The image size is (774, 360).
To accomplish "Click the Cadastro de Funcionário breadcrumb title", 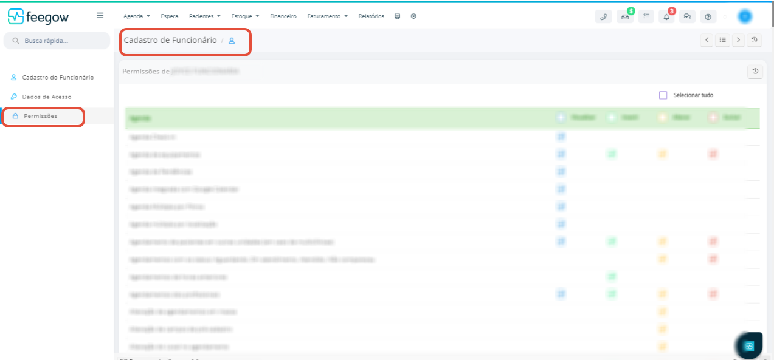I will pyautogui.click(x=170, y=41).
